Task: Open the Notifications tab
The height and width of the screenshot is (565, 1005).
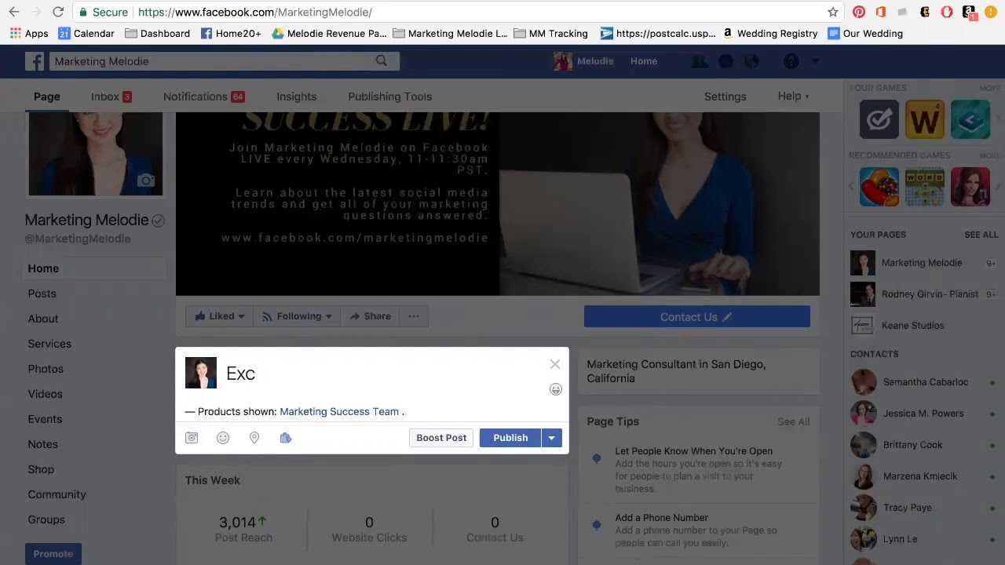Action: pos(203,97)
